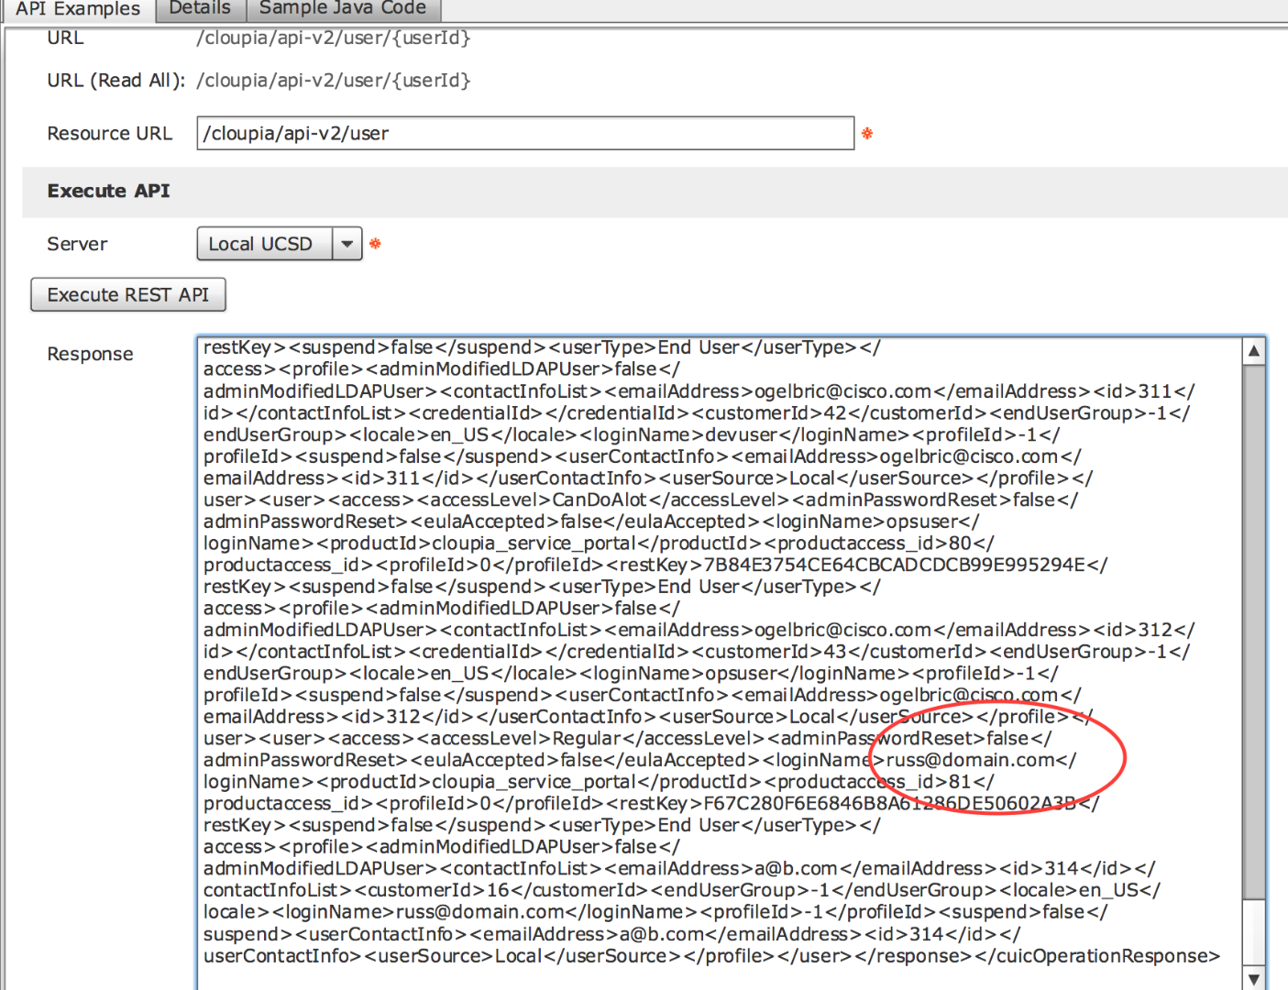The width and height of the screenshot is (1288, 990).
Task: Click the loginName text russ@domain.com</
Action: point(981,760)
